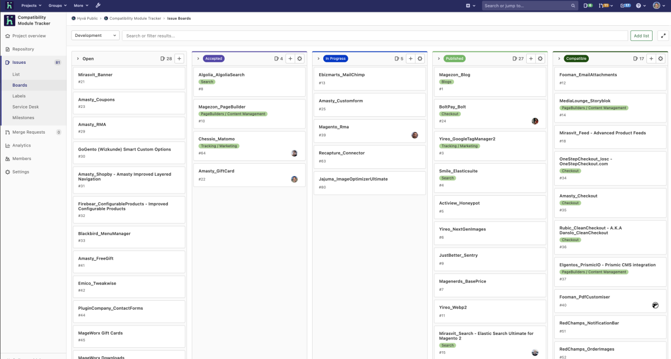Open the Groups menu in navigation bar
671x359 pixels.
(57, 6)
